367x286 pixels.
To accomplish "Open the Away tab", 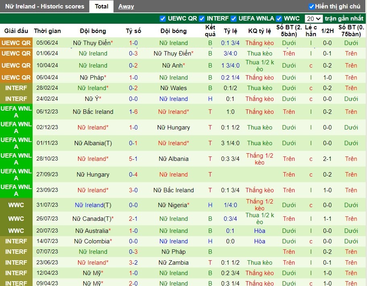I will (126, 6).
